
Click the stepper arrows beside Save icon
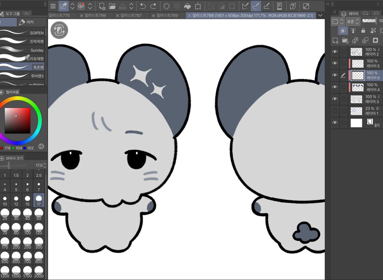131,6
